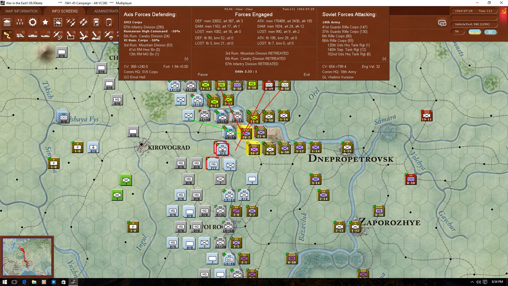This screenshot has width=508, height=286.
Task: Click the Soviet hammer and sickle flag
Action: click(x=504, y=11)
